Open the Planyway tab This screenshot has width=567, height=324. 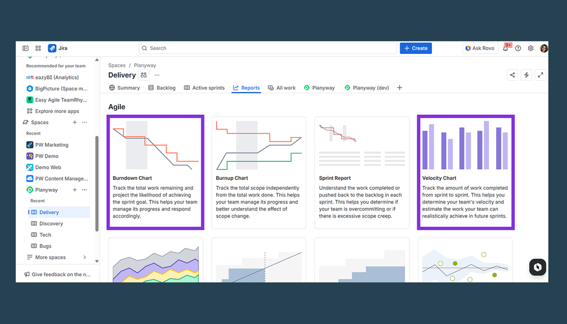tap(320, 88)
